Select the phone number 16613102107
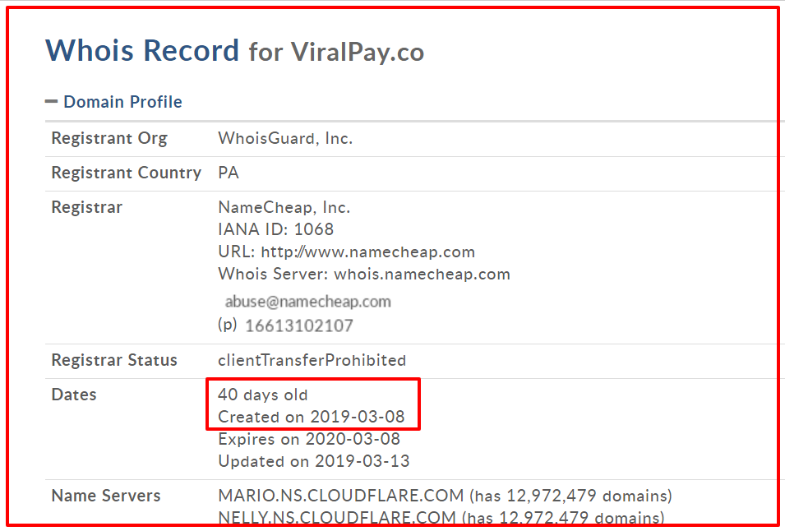Screen dimensions: 785x531 click(x=299, y=326)
